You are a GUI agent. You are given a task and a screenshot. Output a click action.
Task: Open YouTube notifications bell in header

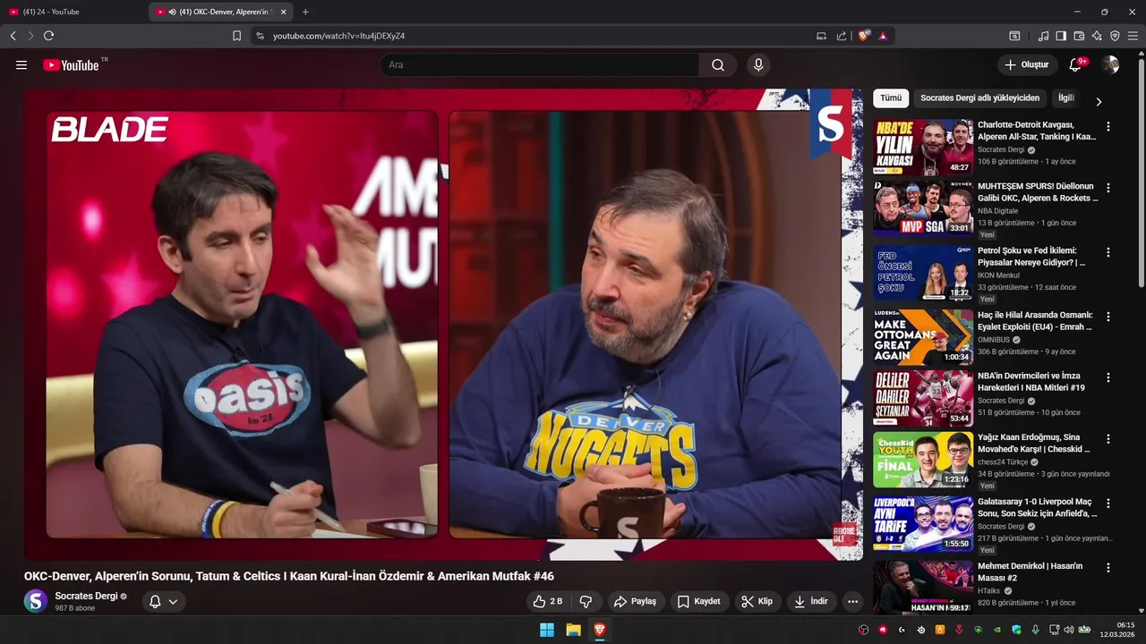tap(1075, 65)
